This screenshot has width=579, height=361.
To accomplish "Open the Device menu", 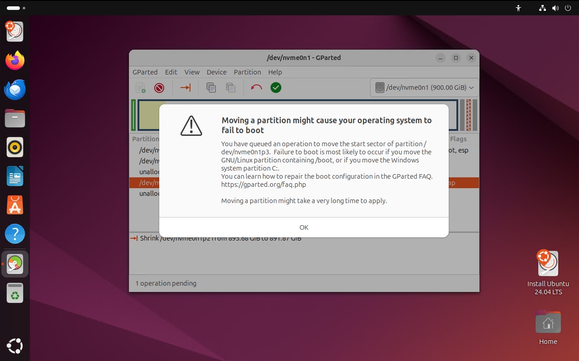I will point(217,72).
